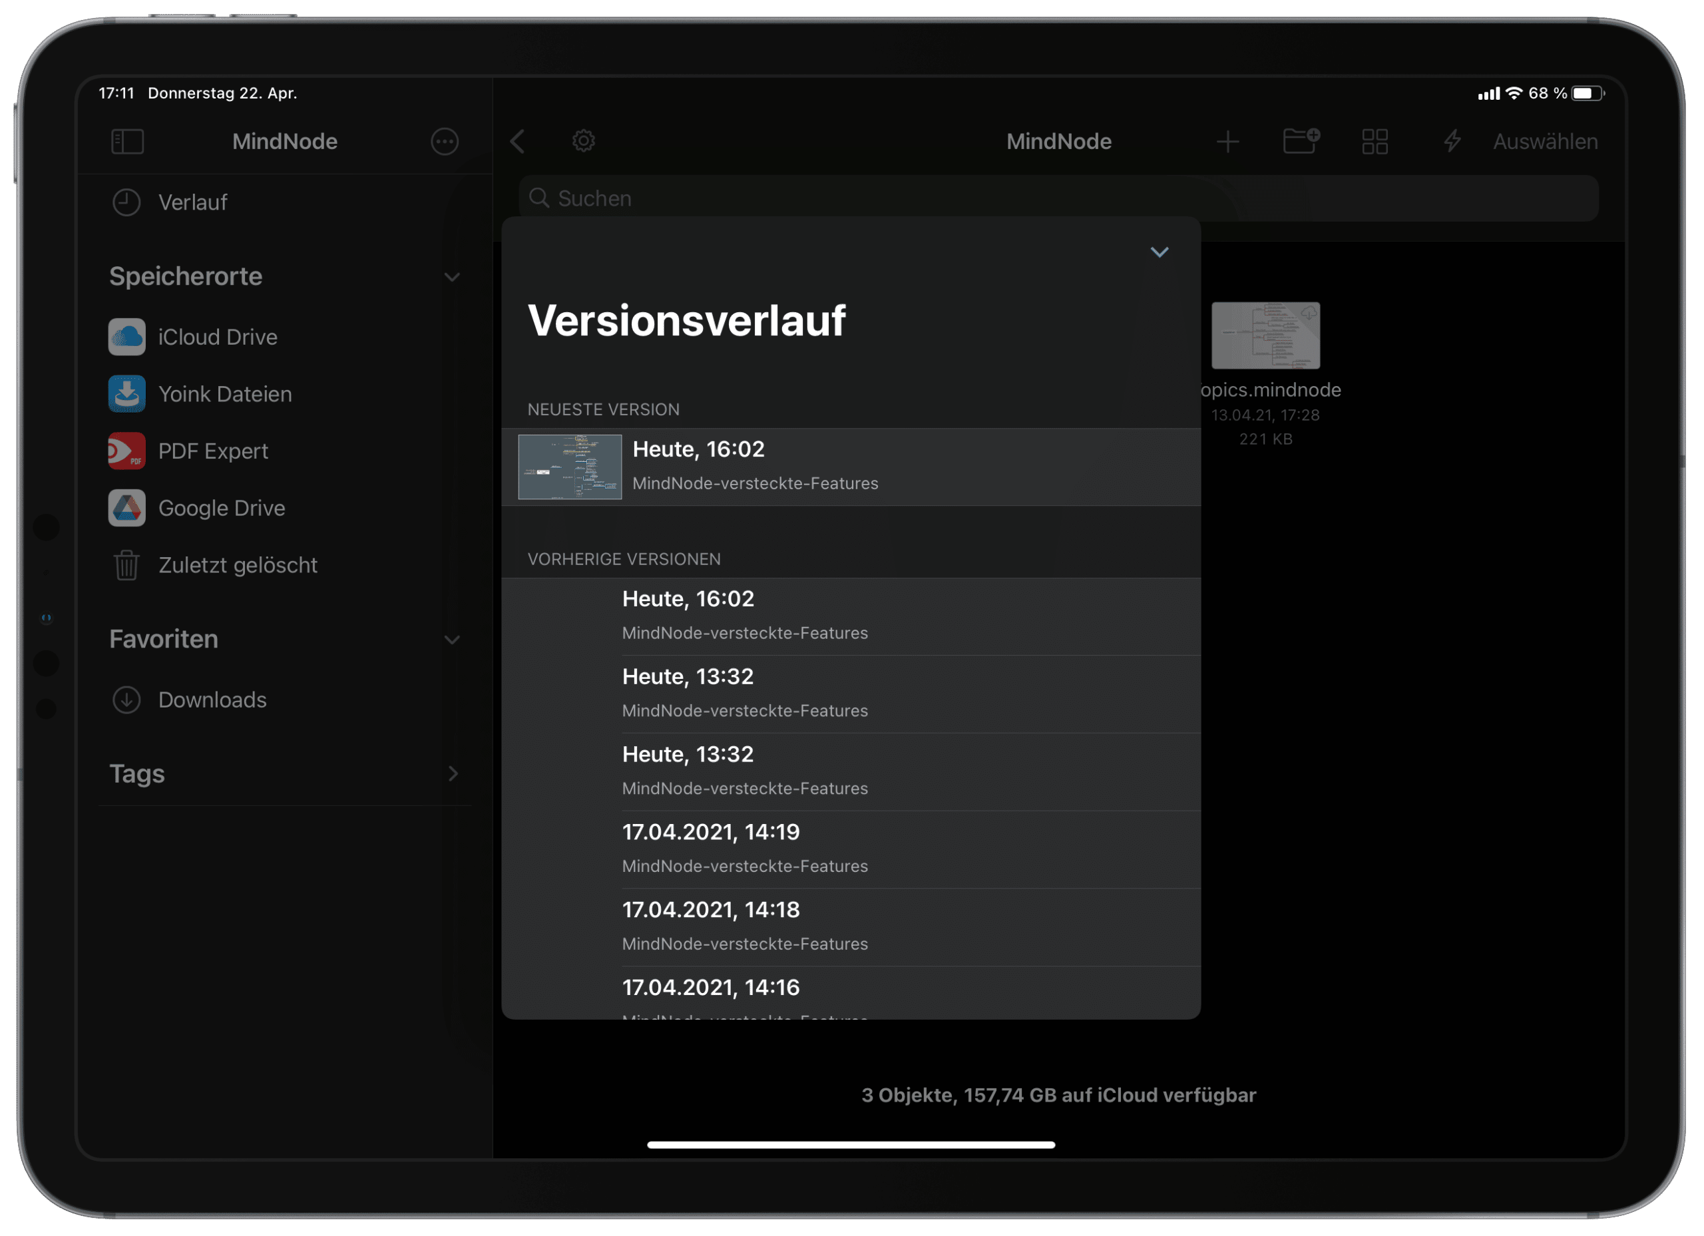1704x1236 pixels.
Task: Click the PDF Expert app icon
Action: click(127, 451)
